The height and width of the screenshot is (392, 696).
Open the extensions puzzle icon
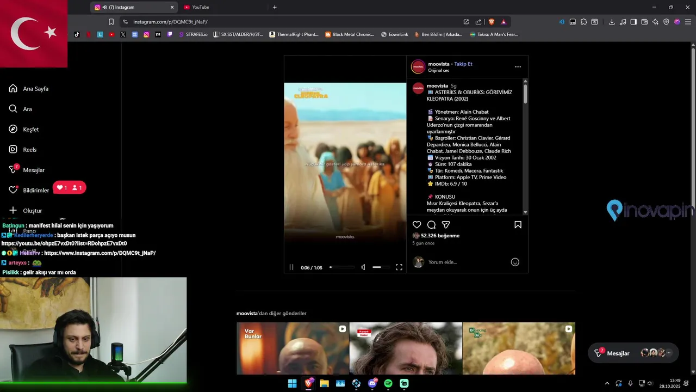tap(583, 22)
